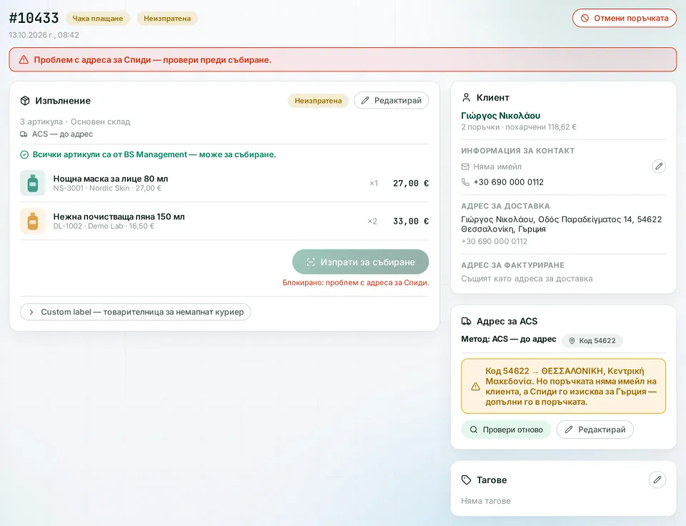This screenshot has width=686, height=526.
Task: Click the truck icon beside ACS — до адрес
Action: click(x=24, y=134)
